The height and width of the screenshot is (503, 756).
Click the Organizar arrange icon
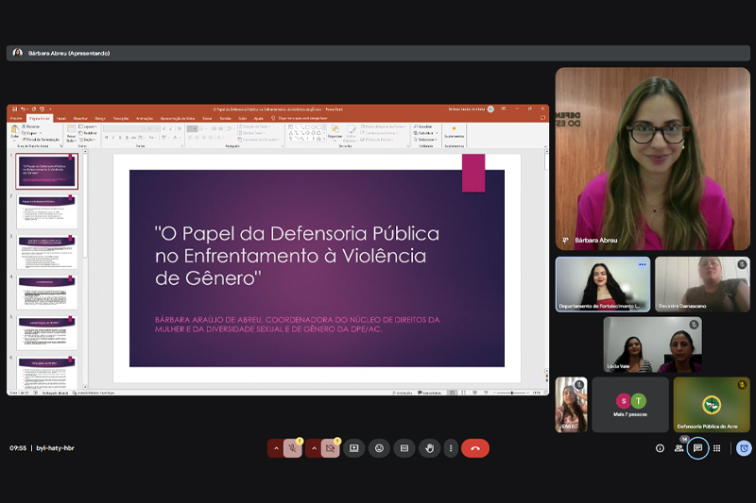335,132
